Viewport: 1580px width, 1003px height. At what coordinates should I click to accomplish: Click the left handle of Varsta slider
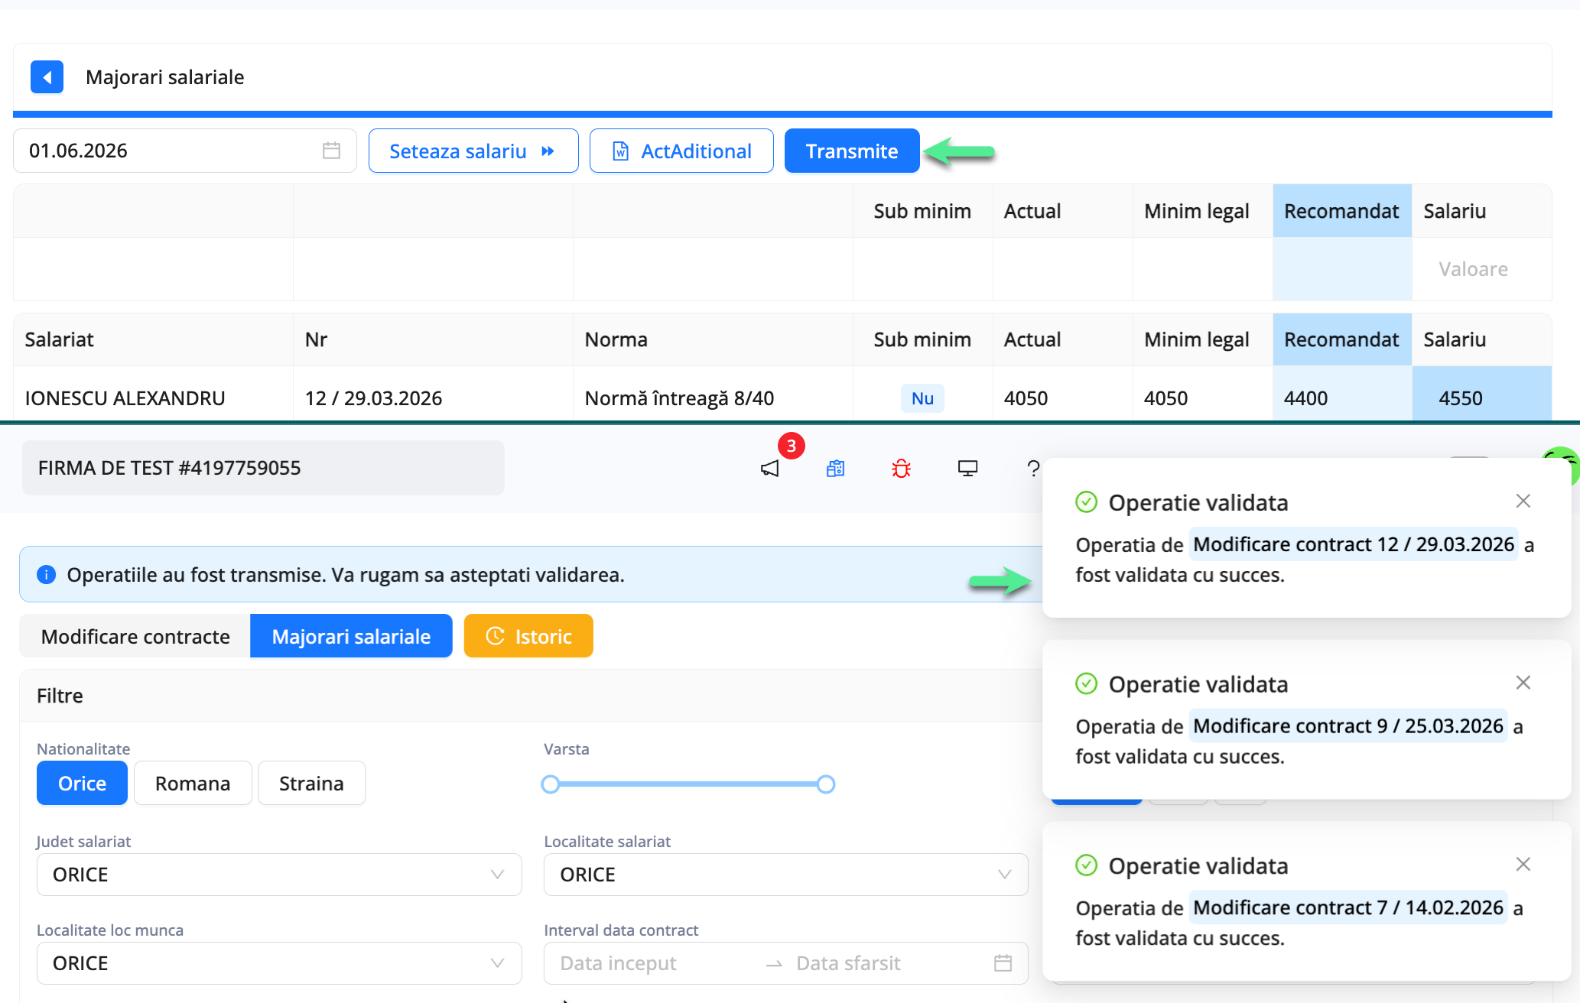[x=550, y=784]
